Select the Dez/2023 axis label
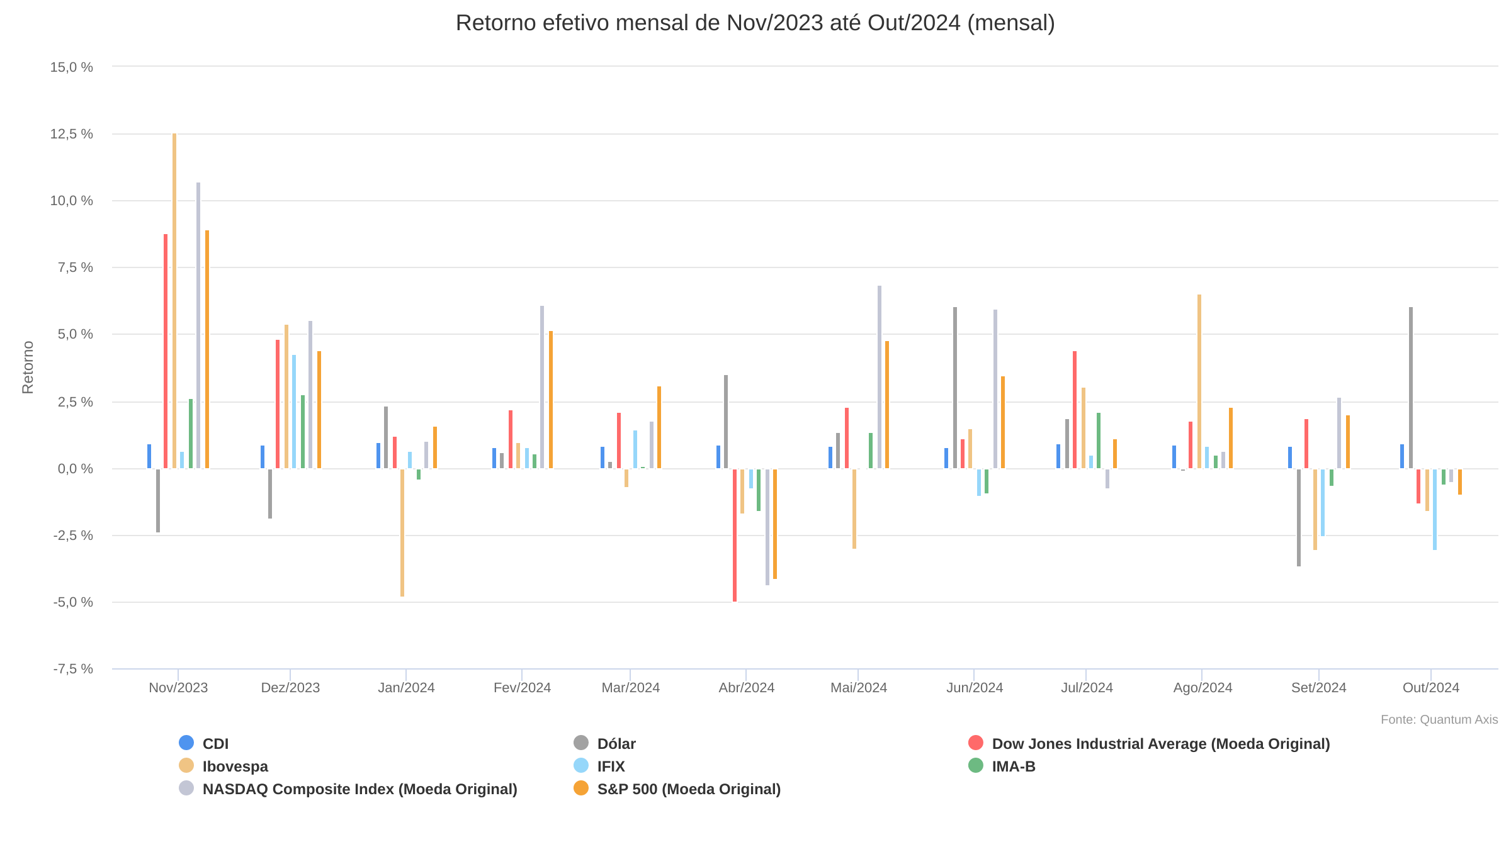This screenshot has height=842, width=1511. (290, 688)
